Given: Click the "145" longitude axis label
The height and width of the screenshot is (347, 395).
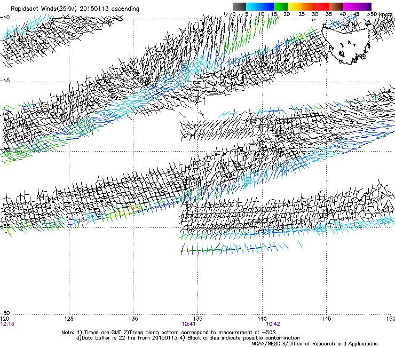Looking at the screenshot, I should pyautogui.click(x=327, y=319).
